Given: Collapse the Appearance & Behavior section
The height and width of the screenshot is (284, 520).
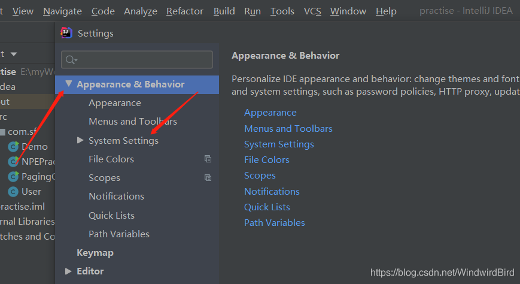Looking at the screenshot, I should tap(69, 84).
